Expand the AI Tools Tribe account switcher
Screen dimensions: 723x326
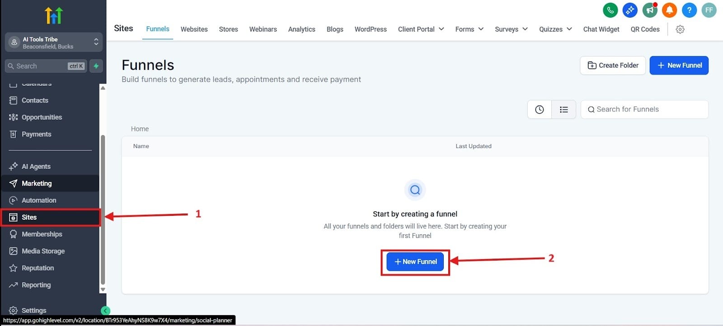[x=53, y=42]
